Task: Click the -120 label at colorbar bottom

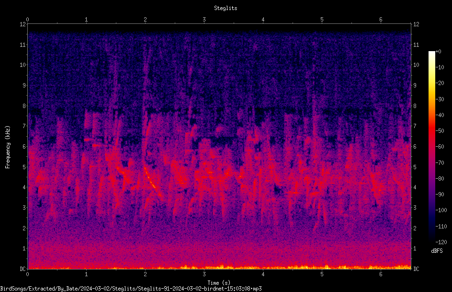Action: point(441,242)
